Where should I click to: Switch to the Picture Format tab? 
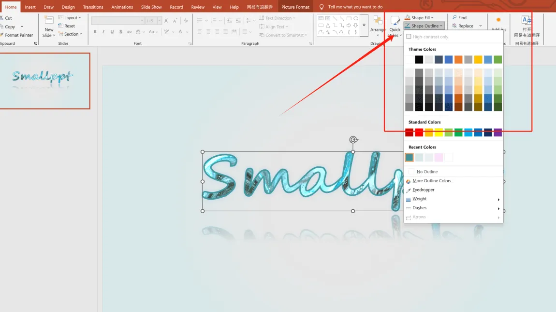295,7
